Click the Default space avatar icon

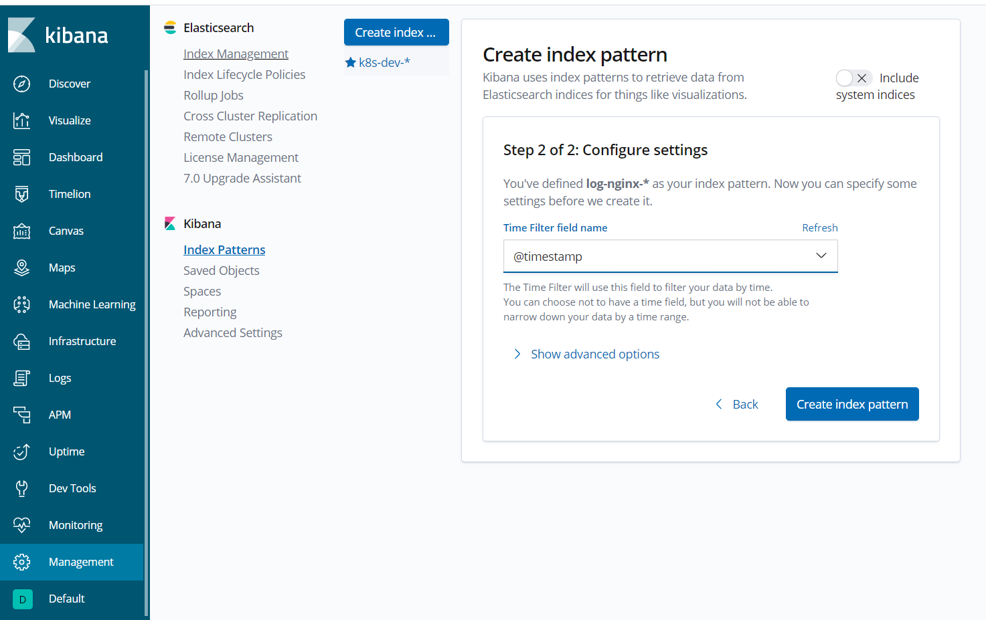click(22, 599)
